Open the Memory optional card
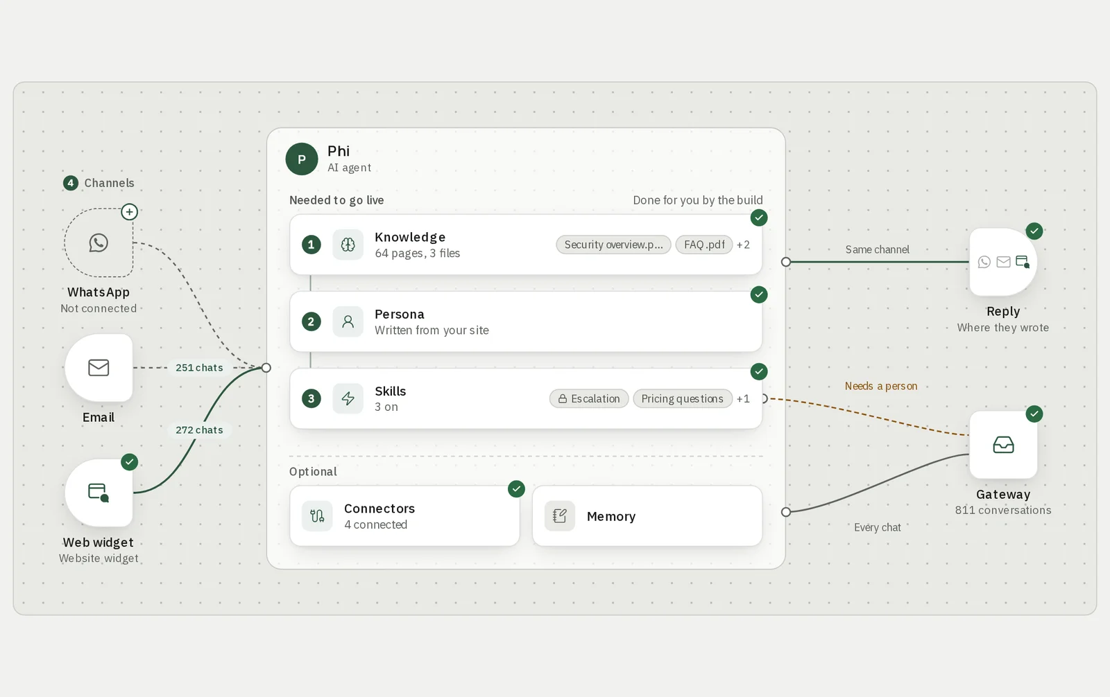 (647, 516)
